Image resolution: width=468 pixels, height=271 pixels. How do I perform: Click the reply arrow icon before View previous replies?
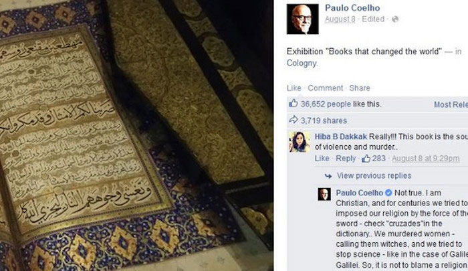328,176
